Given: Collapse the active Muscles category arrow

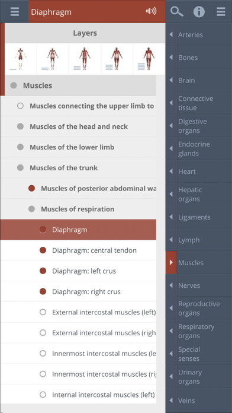Looking at the screenshot, I should [171, 263].
